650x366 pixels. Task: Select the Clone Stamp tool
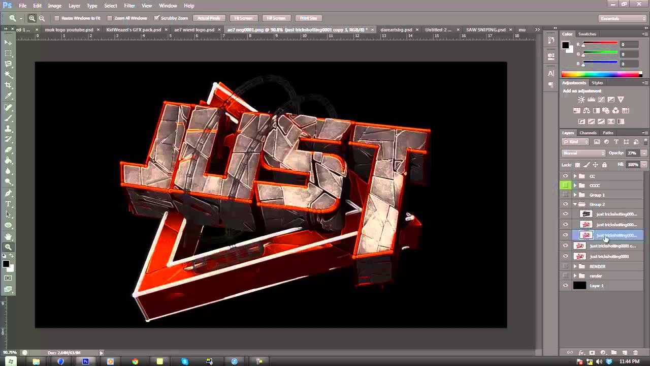(8, 129)
